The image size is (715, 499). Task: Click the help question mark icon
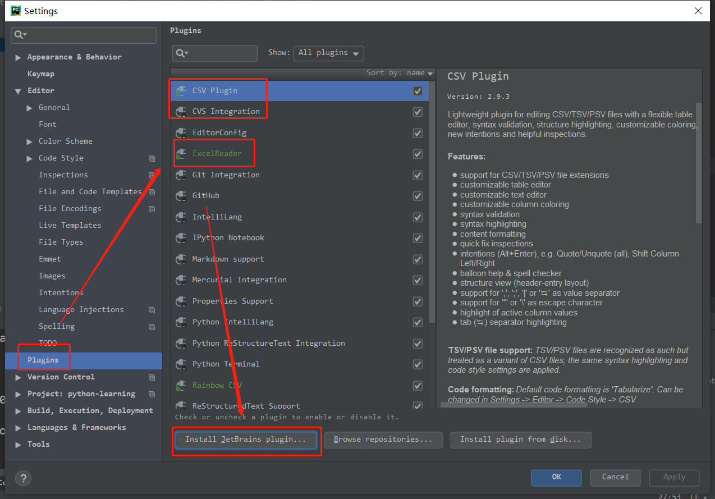[23, 478]
